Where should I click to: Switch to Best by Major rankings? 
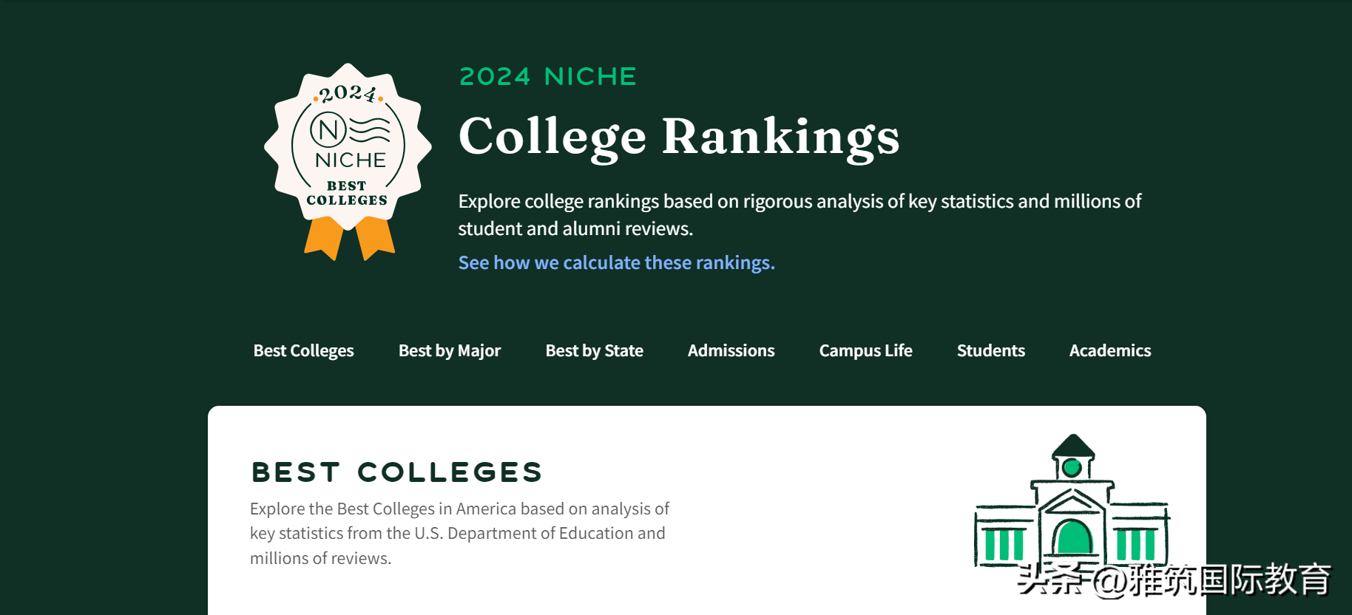tap(450, 350)
